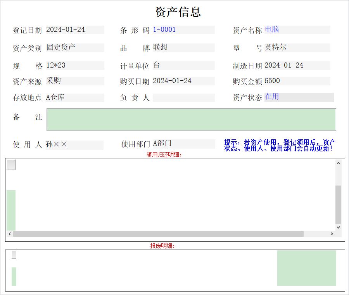Click the blue 提示 hint text
The width and height of the screenshot is (349, 295).
[x=280, y=145]
